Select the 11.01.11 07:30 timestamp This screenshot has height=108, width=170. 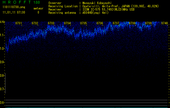point(14,12)
